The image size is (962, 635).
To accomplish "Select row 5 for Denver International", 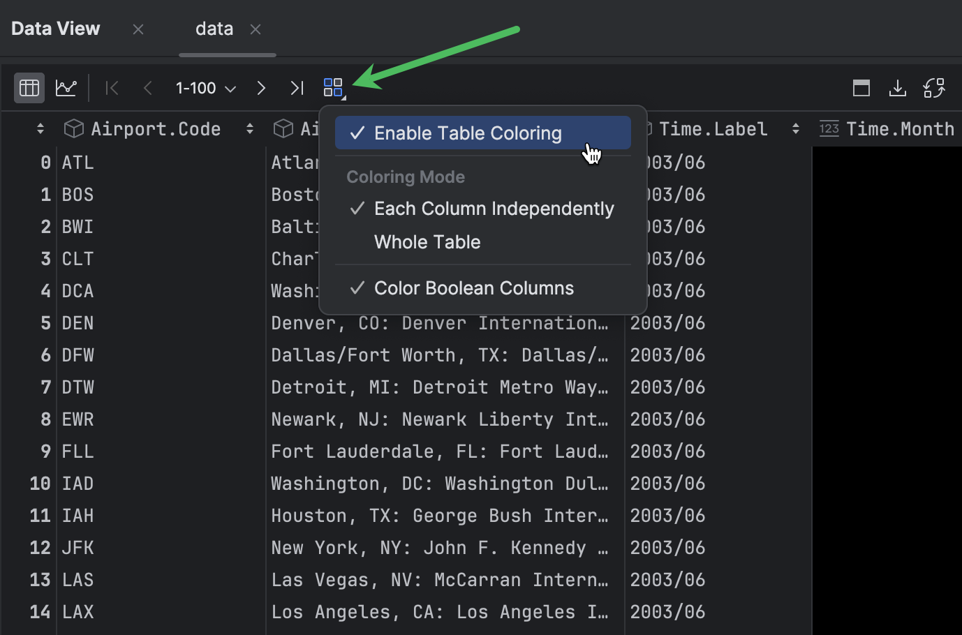I will point(77,322).
